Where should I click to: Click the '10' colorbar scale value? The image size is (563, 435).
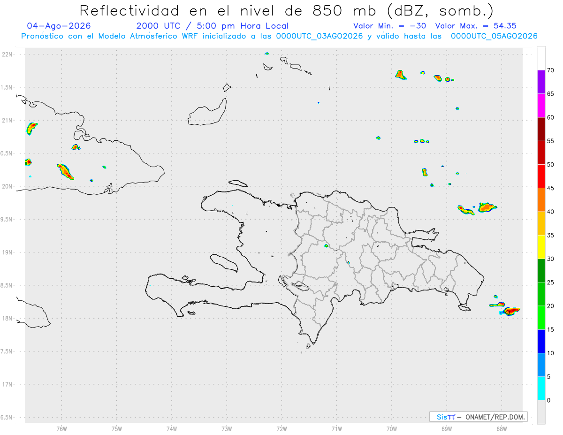click(x=551, y=353)
